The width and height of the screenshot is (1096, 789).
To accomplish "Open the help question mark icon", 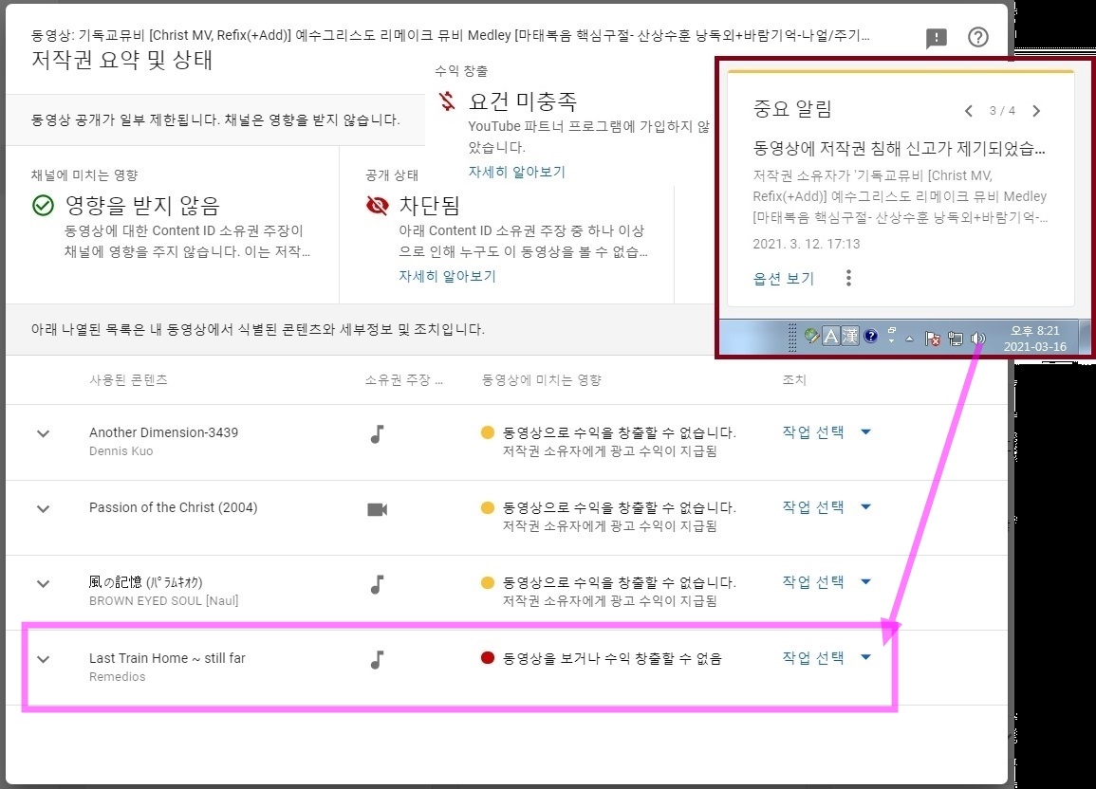I will pos(978,37).
